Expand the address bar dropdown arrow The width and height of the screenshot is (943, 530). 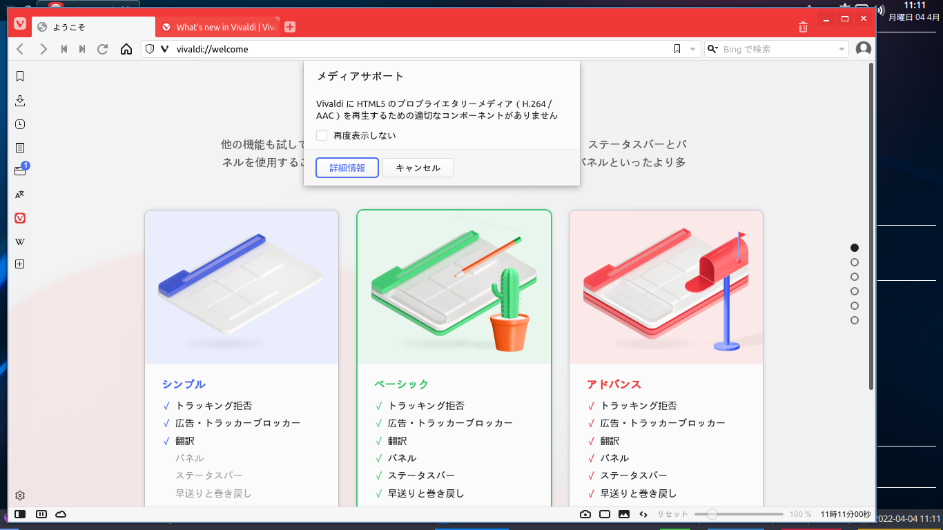coord(693,49)
